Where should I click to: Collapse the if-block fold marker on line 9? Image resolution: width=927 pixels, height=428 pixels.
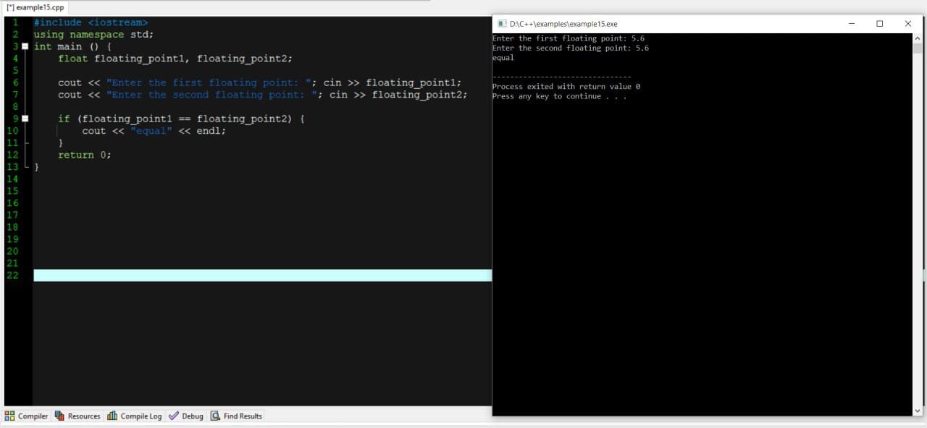click(x=25, y=119)
